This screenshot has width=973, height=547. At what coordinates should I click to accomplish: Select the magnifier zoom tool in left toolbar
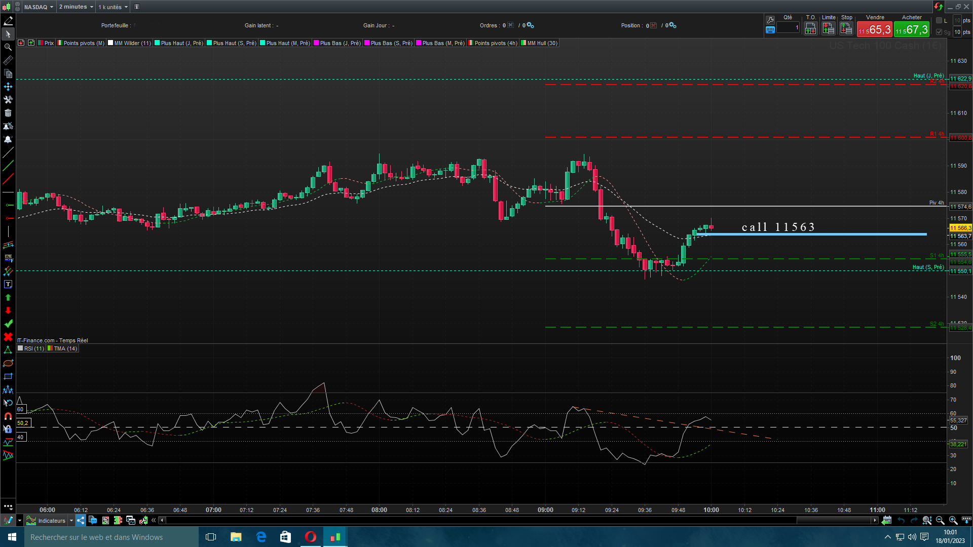point(8,47)
